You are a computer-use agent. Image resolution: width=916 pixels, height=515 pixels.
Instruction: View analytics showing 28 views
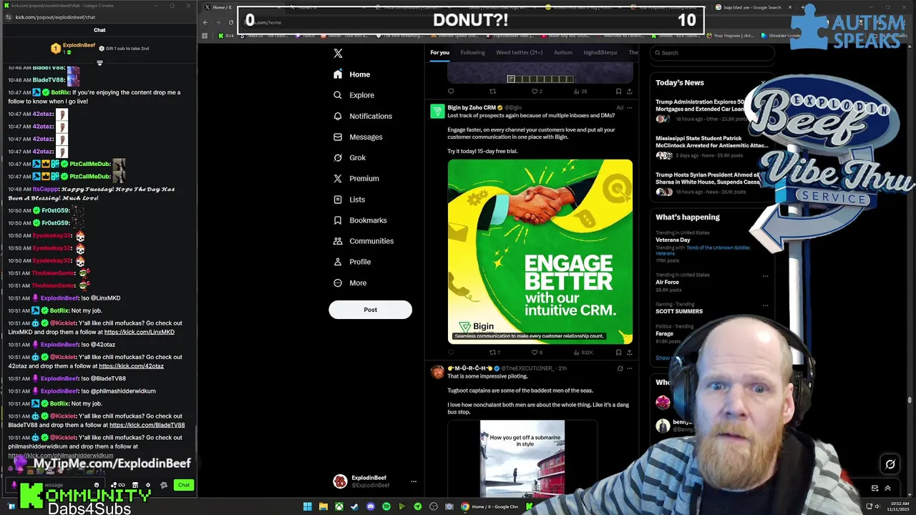[580, 91]
